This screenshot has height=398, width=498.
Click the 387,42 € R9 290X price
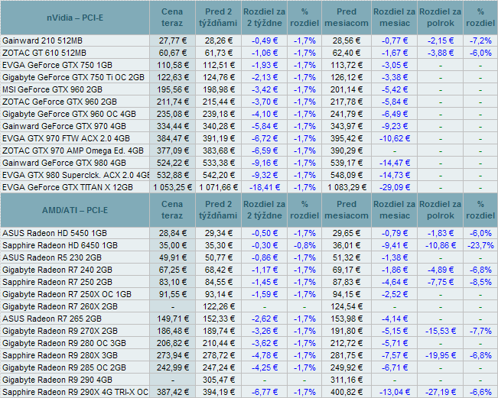coord(173,392)
